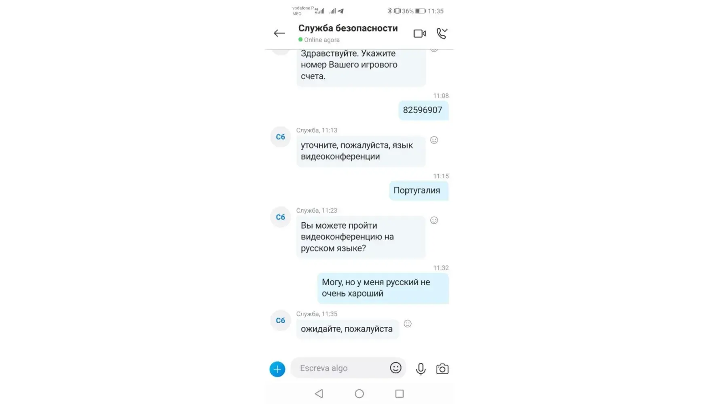React to the 'уточните, пожалуйста' message

434,140
